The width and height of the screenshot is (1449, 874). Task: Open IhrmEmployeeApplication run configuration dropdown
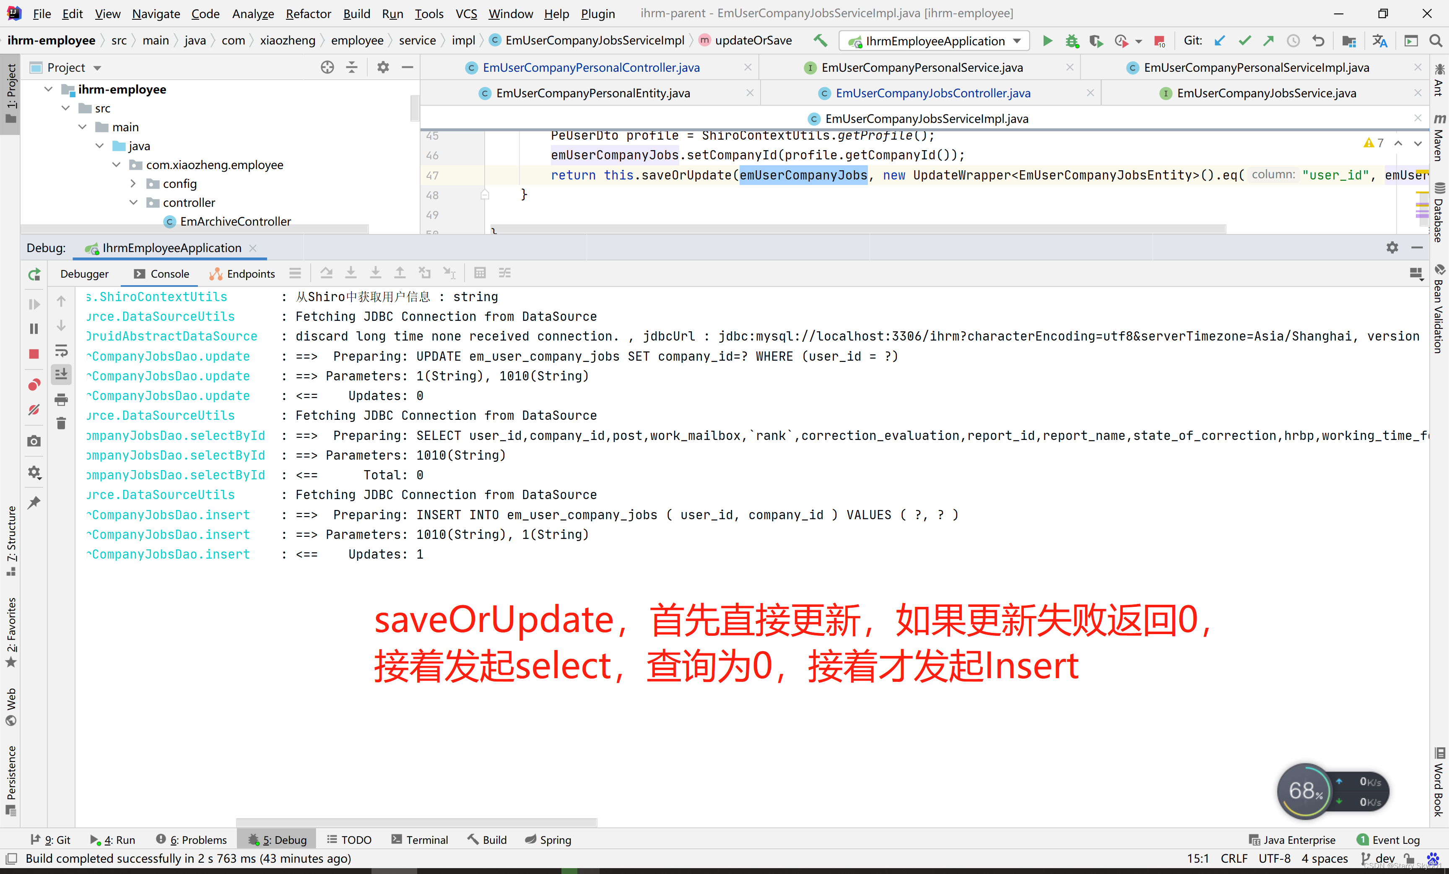tap(935, 41)
